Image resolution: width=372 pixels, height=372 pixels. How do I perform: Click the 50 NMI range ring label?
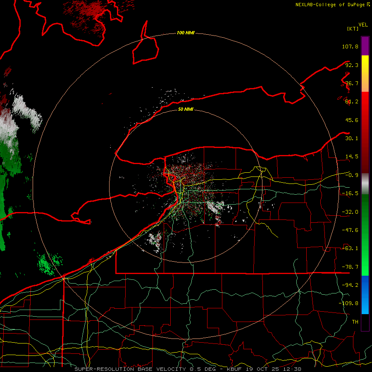click(186, 109)
